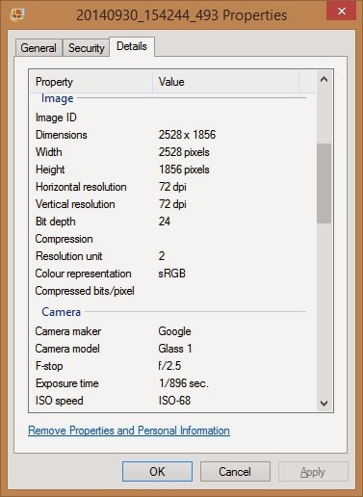Close the Properties dialog window
The height and width of the screenshot is (497, 363).
[341, 11]
